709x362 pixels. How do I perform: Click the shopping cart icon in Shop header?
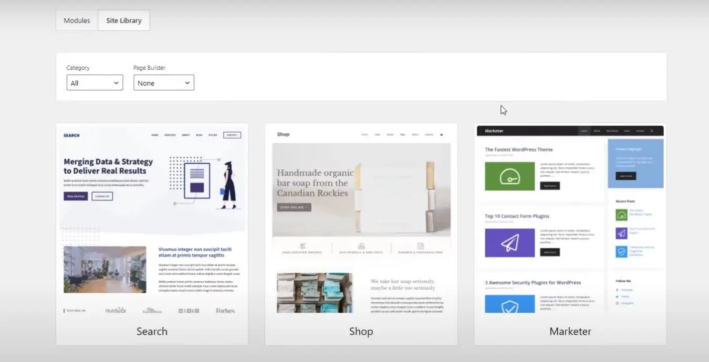coord(441,135)
